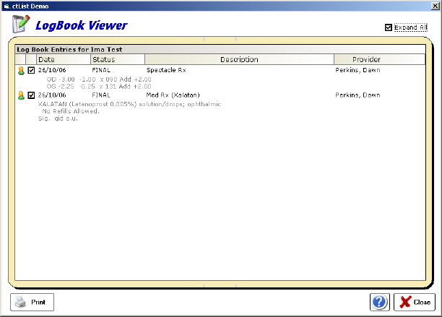Select the 'Spectacle Rx' description text
This screenshot has width=442, height=317.
[166, 70]
